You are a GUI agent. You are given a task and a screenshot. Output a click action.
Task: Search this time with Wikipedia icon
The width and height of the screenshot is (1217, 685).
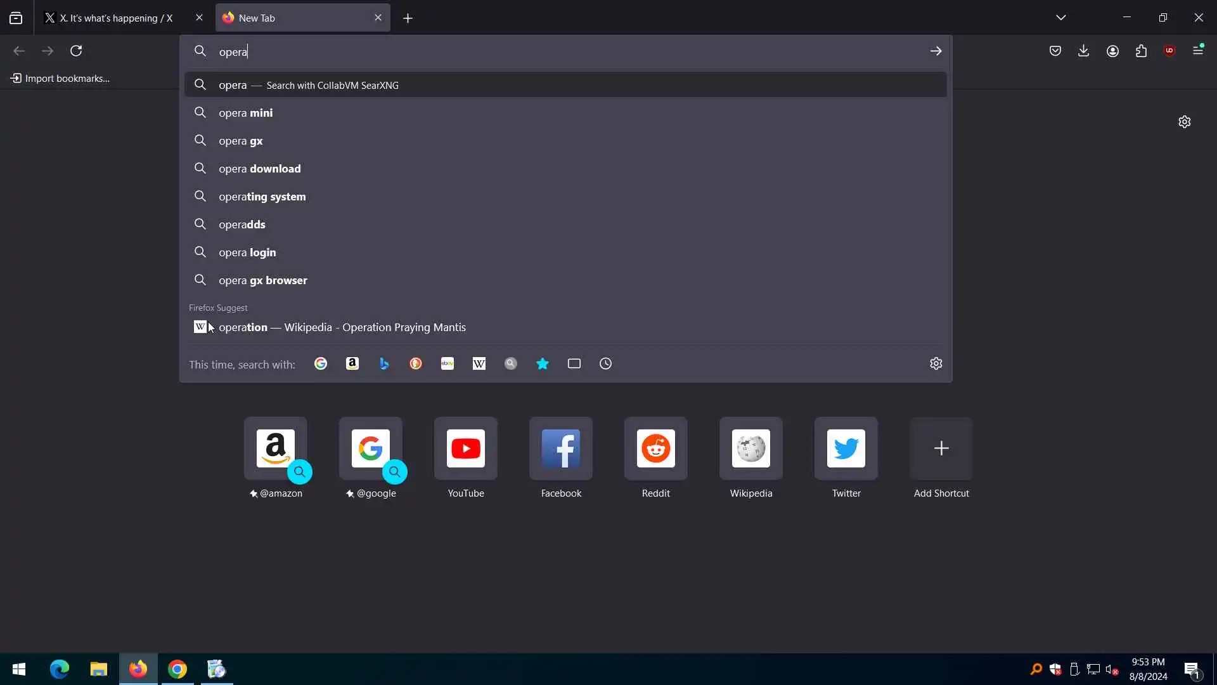coord(479,363)
